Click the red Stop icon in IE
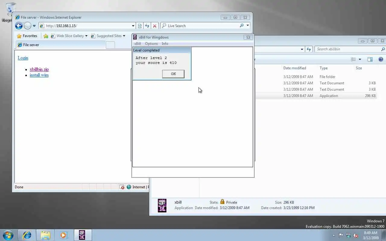 click(155, 26)
